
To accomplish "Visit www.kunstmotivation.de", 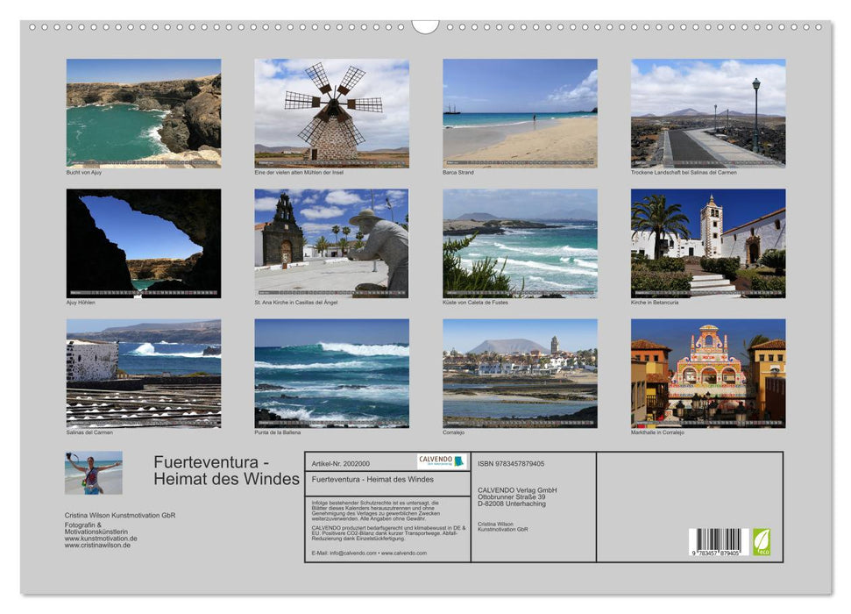I will [101, 539].
